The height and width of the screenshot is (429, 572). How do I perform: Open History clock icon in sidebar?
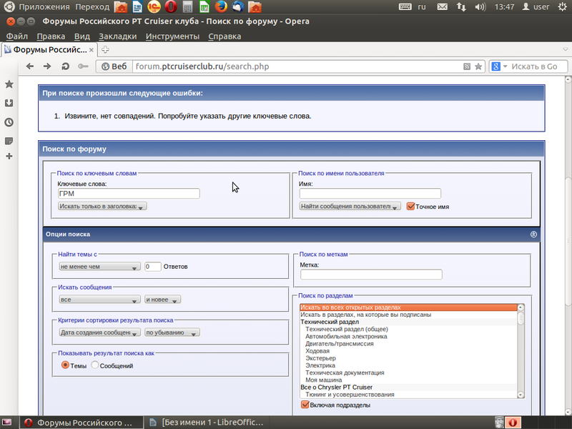[9, 122]
